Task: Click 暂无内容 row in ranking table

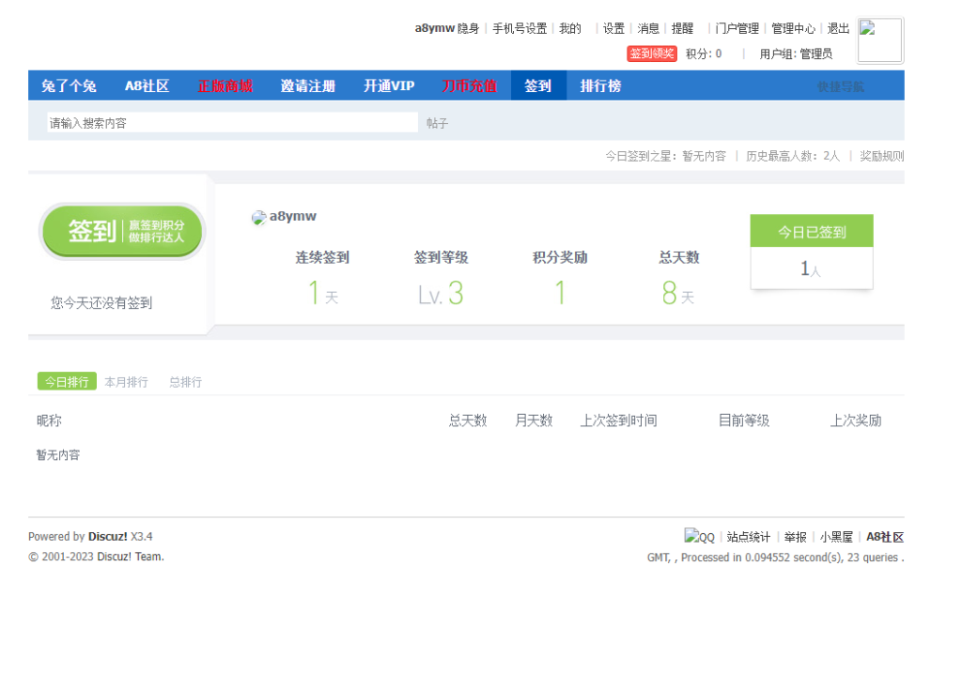Action: (58, 455)
